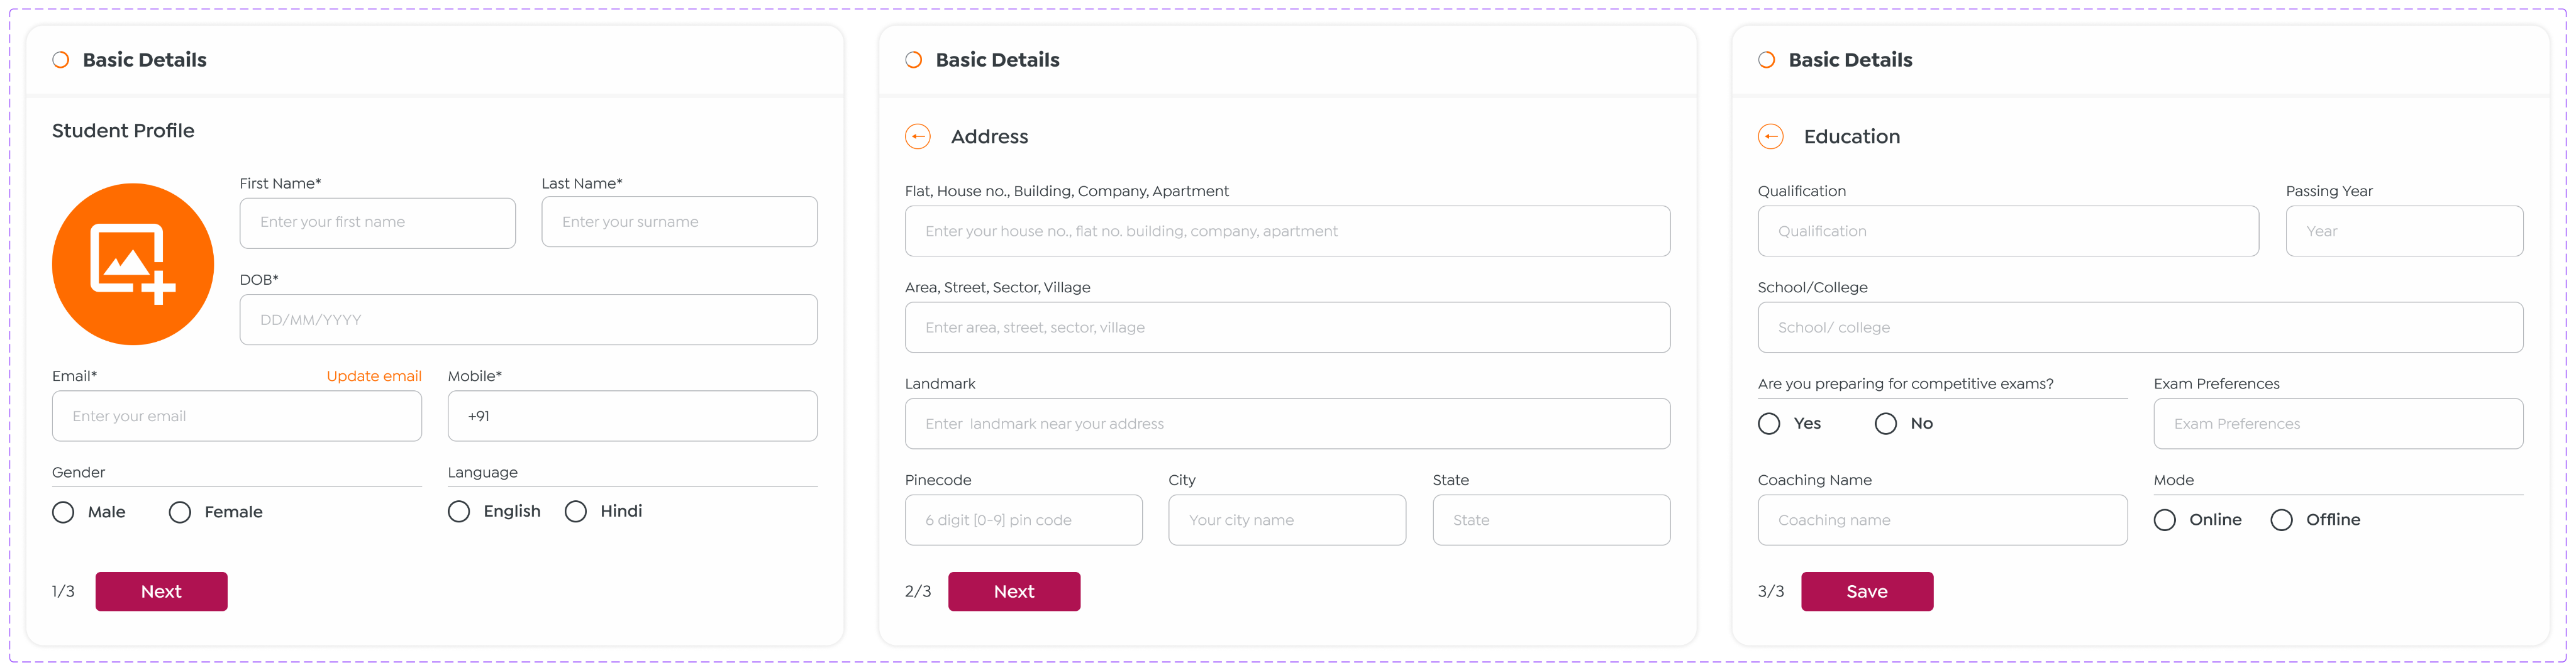Click the Update email link
2576x670 pixels.
tap(374, 376)
